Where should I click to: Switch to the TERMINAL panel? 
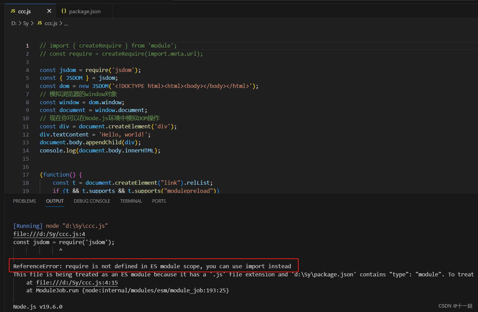coord(131,201)
